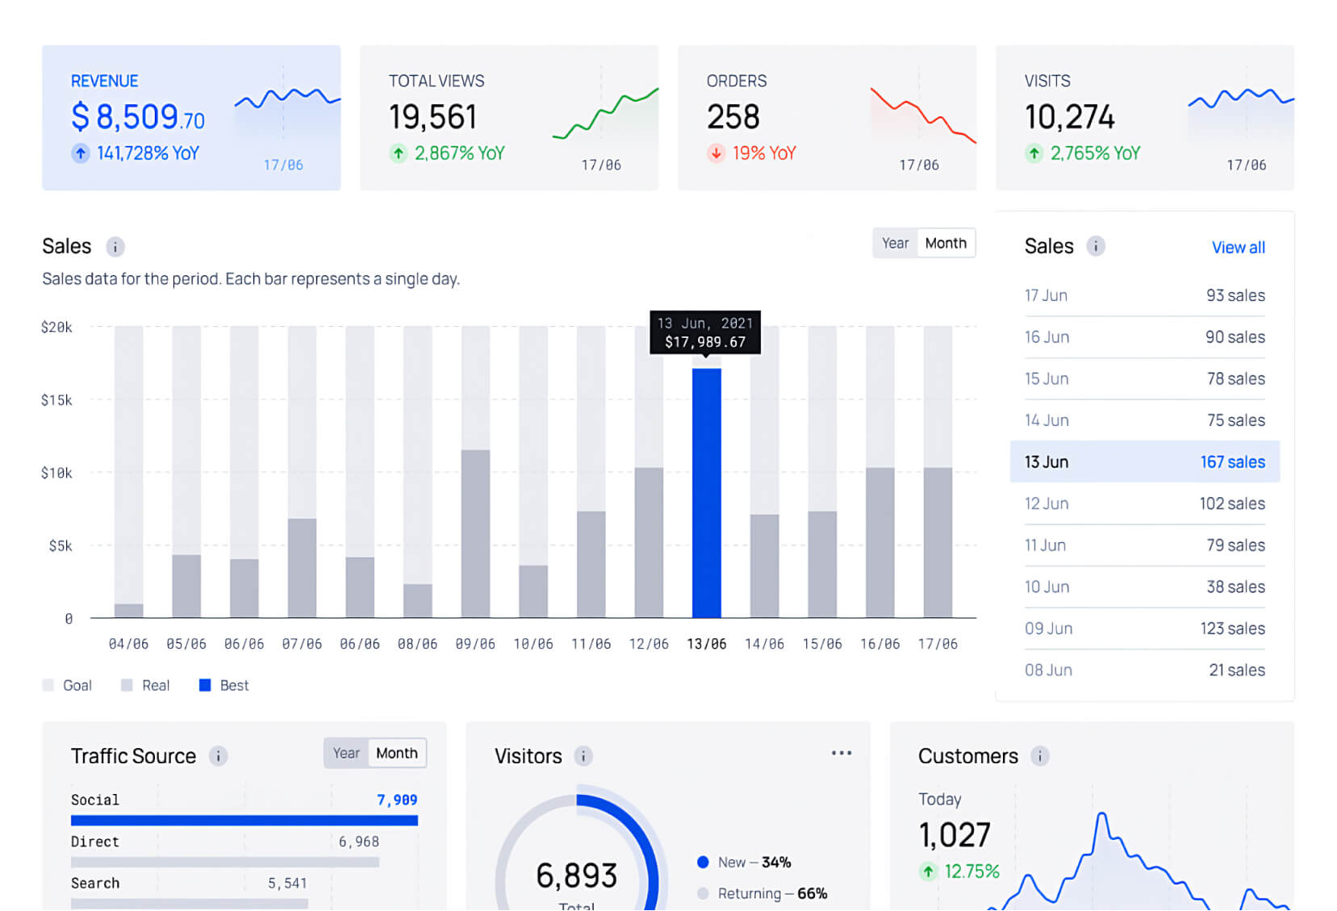Click the Customers info icon
Viewport: 1337px width, 911px height.
1039,756
